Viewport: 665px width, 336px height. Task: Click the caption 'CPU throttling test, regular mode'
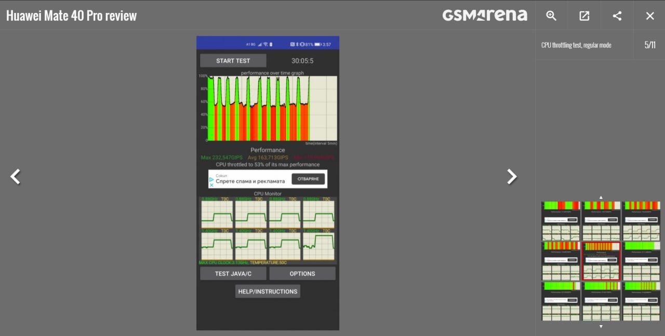click(x=576, y=45)
